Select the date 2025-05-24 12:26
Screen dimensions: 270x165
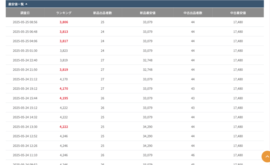tap(25, 146)
